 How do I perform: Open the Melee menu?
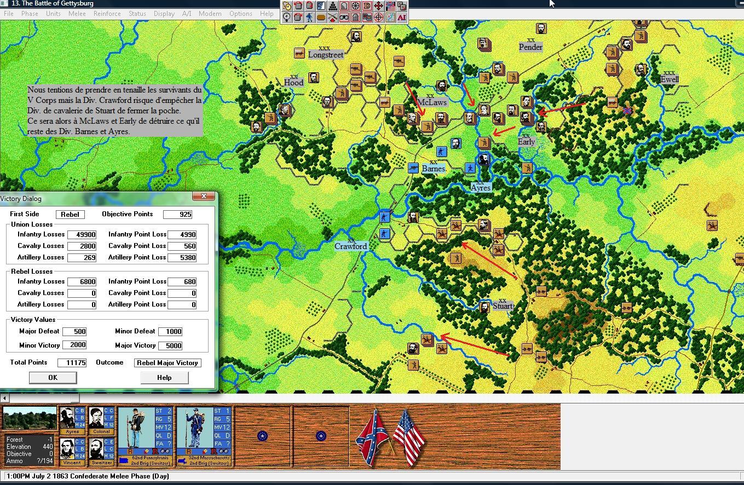pos(77,13)
